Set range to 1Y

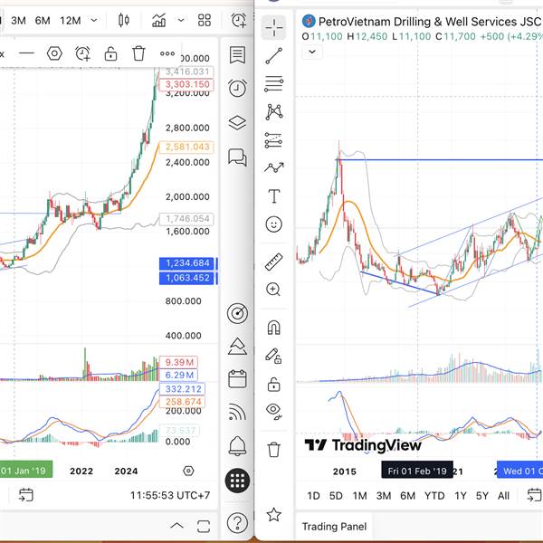[461, 496]
